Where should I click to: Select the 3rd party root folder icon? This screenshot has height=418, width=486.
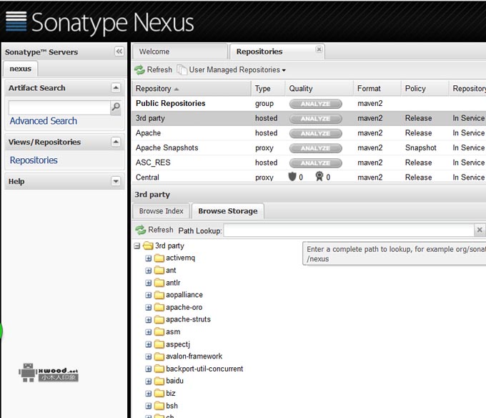point(148,246)
